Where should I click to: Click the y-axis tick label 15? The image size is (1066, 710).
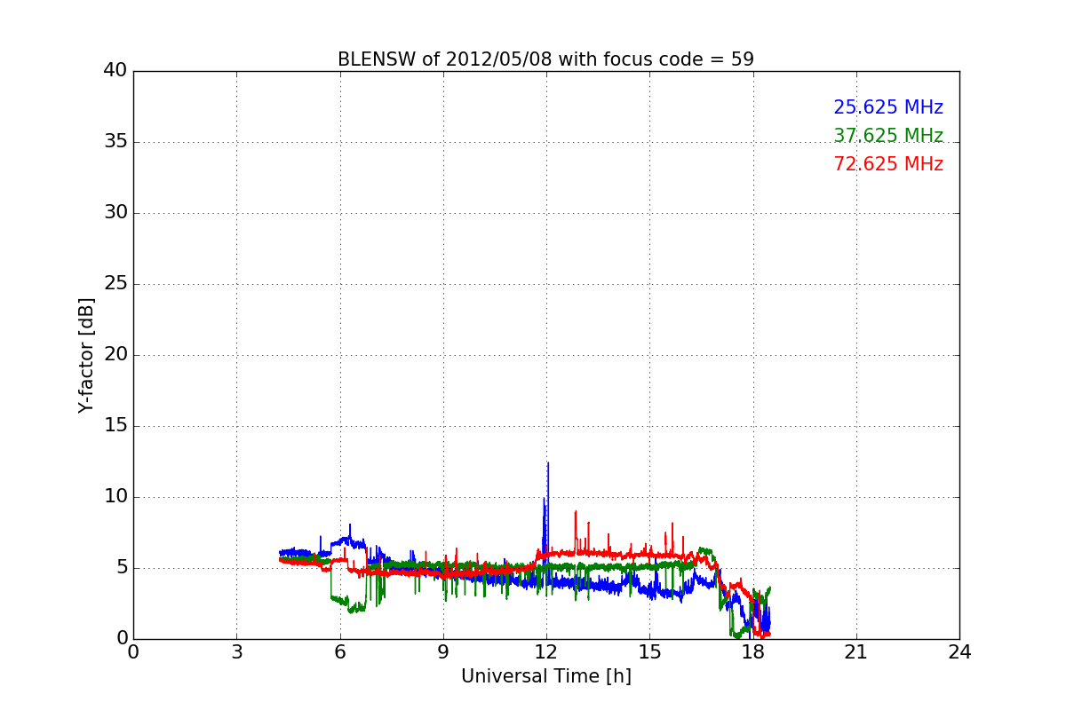(115, 426)
